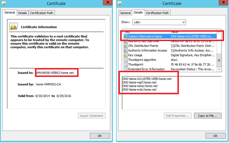Click DNS Name=spf.home.net in details box
This screenshot has width=229, height=143.
tap(139, 82)
